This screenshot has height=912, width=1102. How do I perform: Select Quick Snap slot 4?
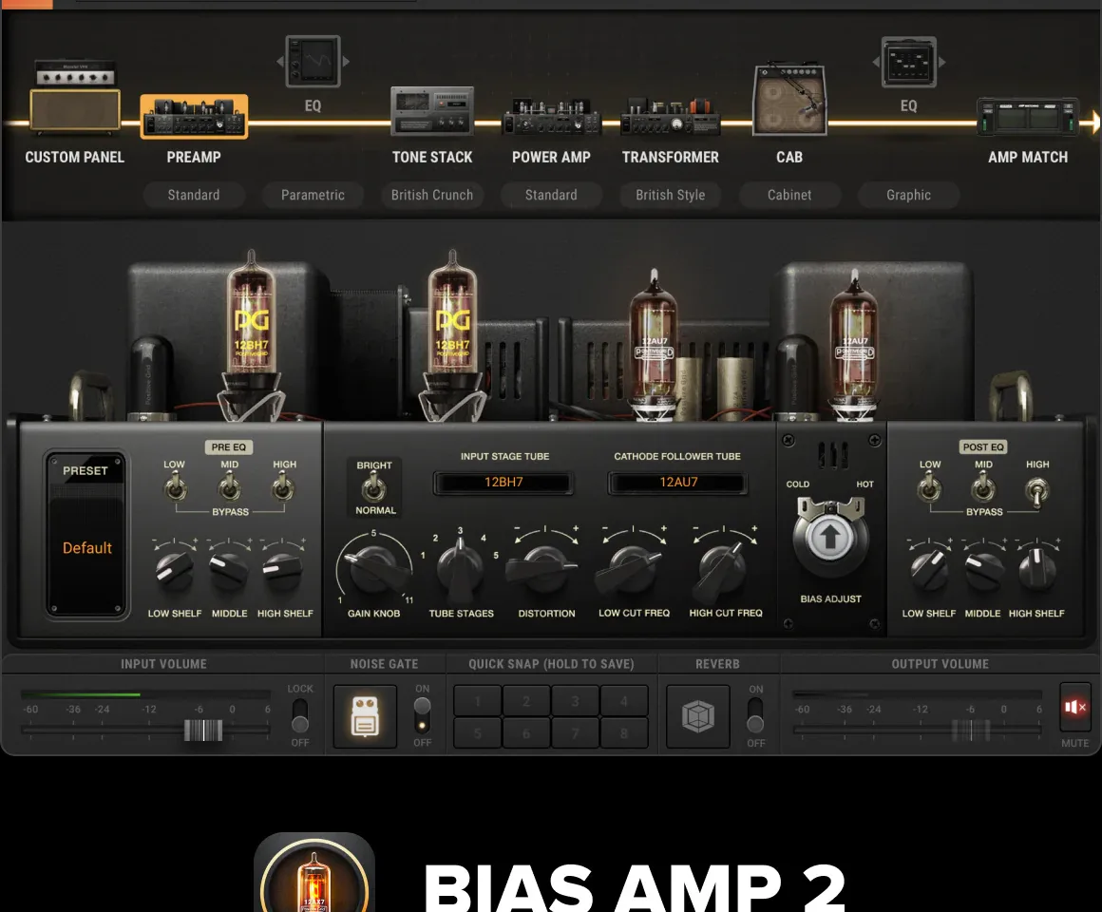(624, 700)
